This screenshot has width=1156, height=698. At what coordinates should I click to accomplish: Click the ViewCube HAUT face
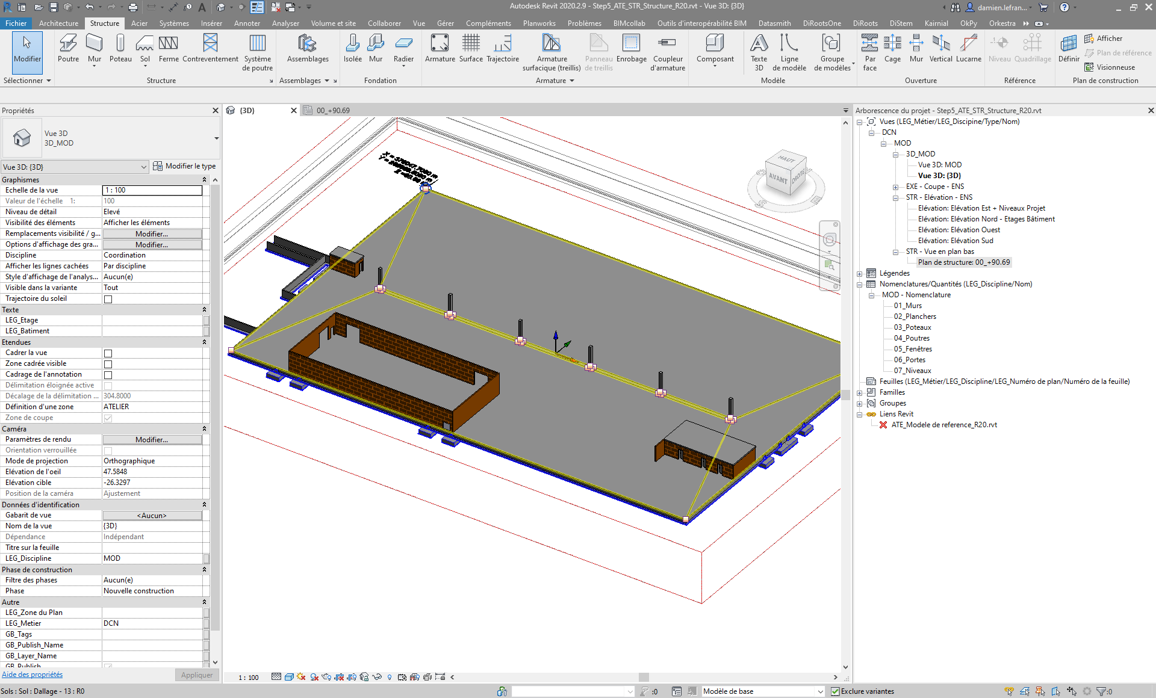[786, 159]
